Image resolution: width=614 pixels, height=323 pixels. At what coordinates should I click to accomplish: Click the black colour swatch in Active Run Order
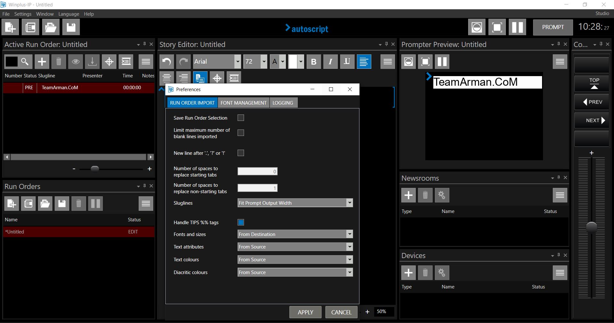coord(12,61)
